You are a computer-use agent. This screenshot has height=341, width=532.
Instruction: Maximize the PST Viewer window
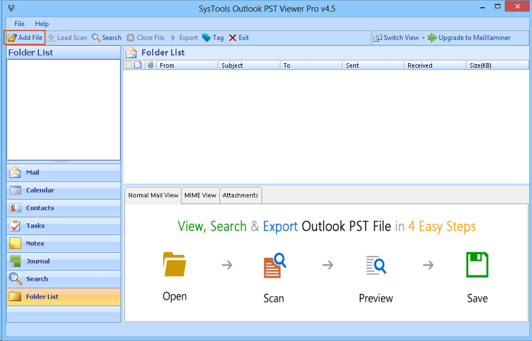click(x=498, y=7)
